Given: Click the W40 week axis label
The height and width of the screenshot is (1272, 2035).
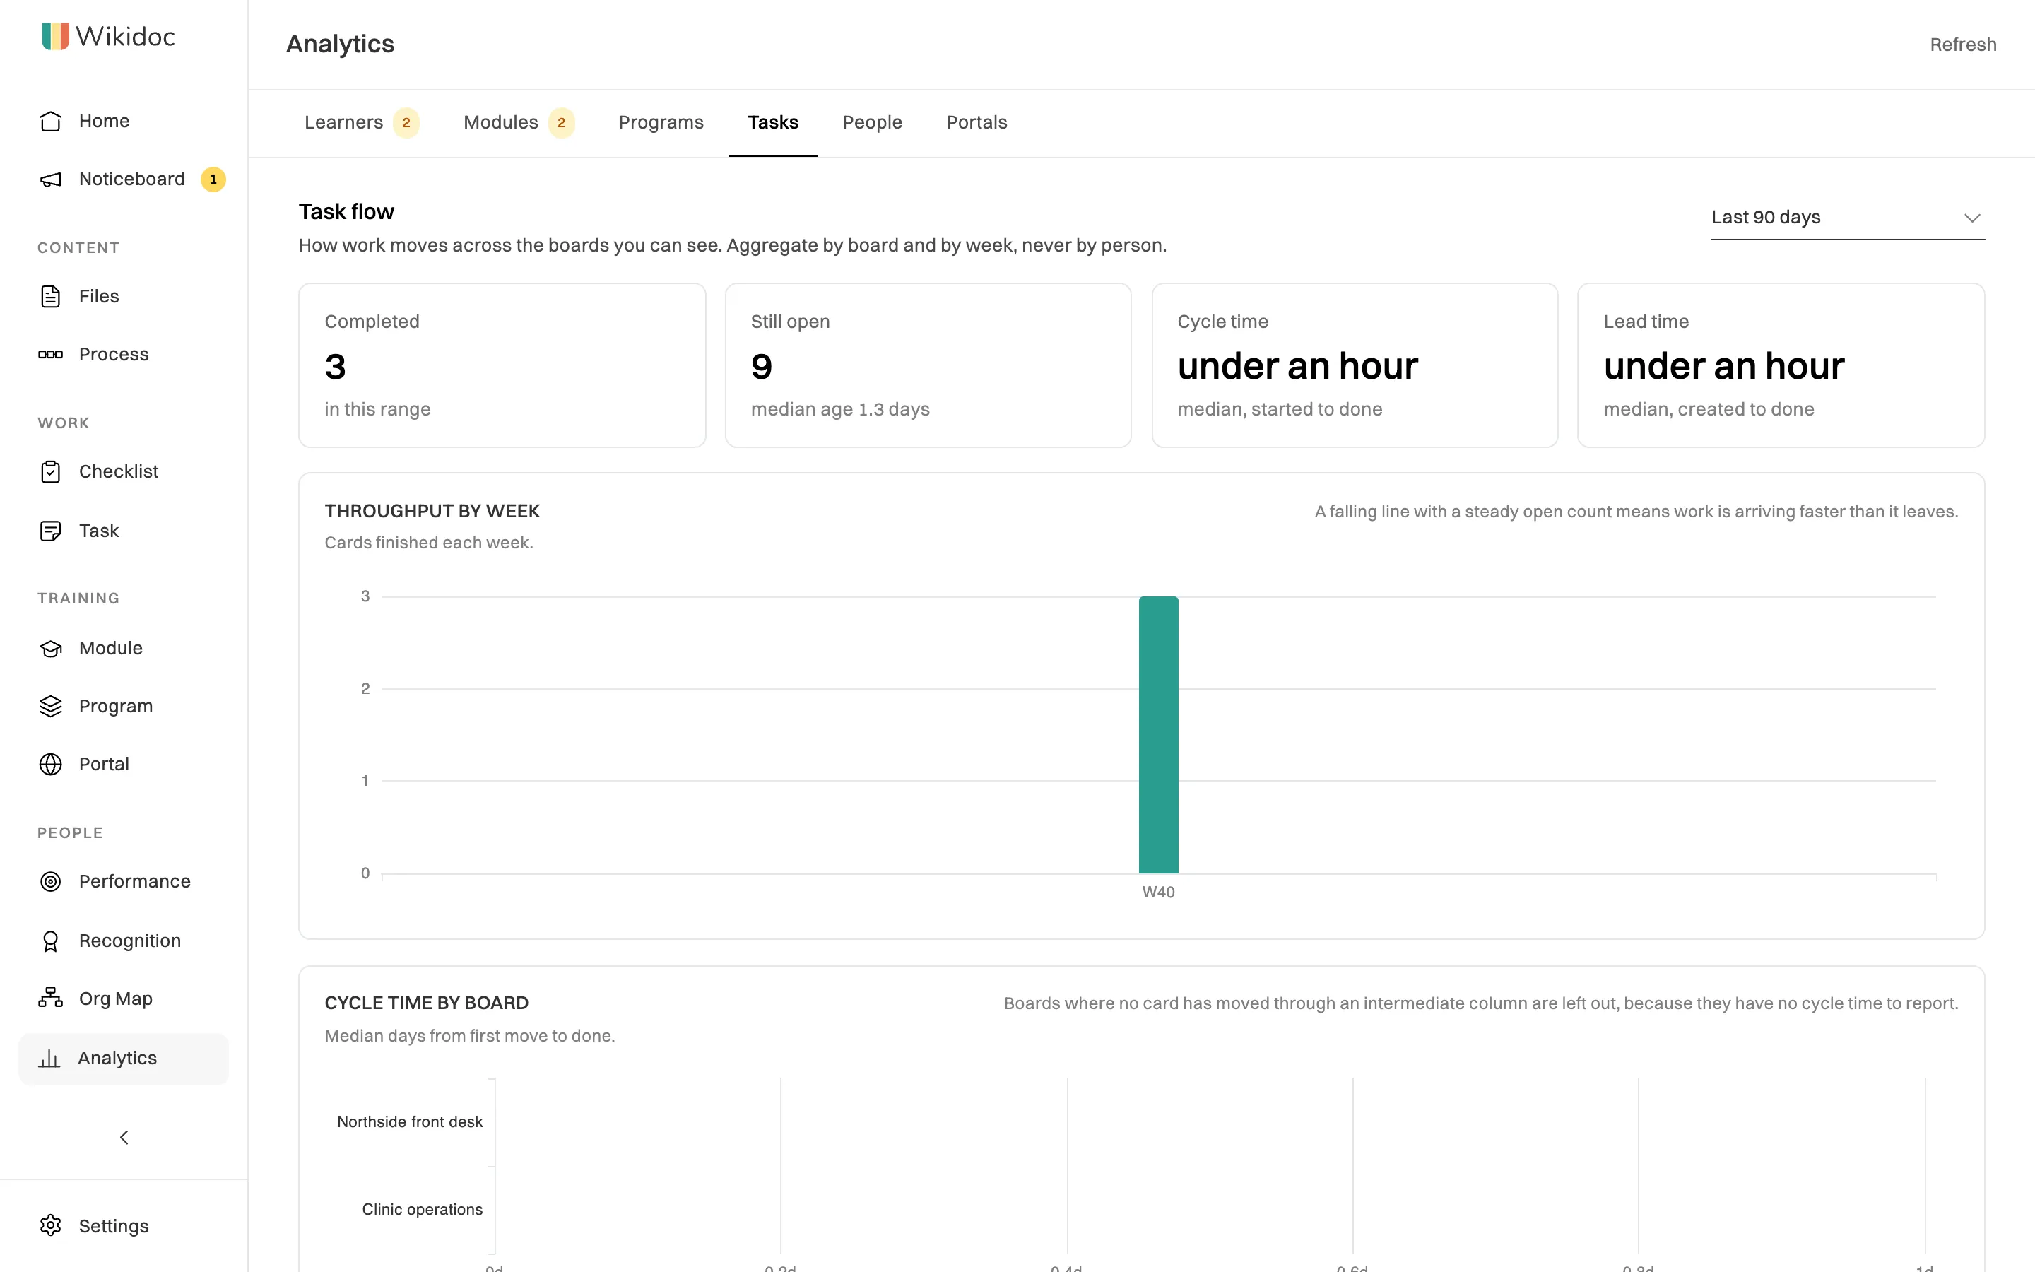Looking at the screenshot, I should [1158, 893].
